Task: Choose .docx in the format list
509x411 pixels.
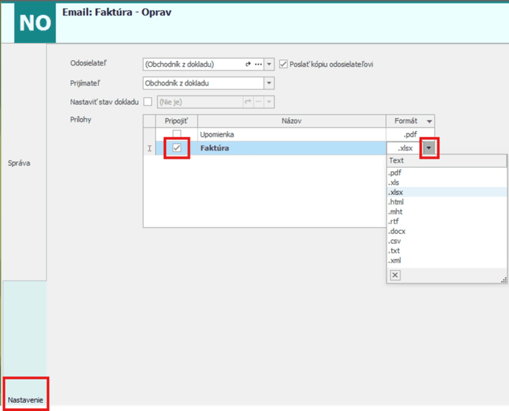Action: click(x=398, y=231)
